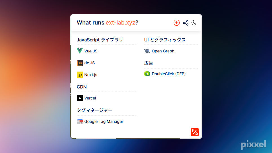This screenshot has width=272, height=153.
Task: Open the red WhatRuns logo at bottom
Action: [195, 132]
